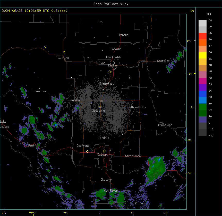Select the blue 36-33 dBZ legend swatch
This screenshot has height=216, width=222.
click(x=202, y=94)
